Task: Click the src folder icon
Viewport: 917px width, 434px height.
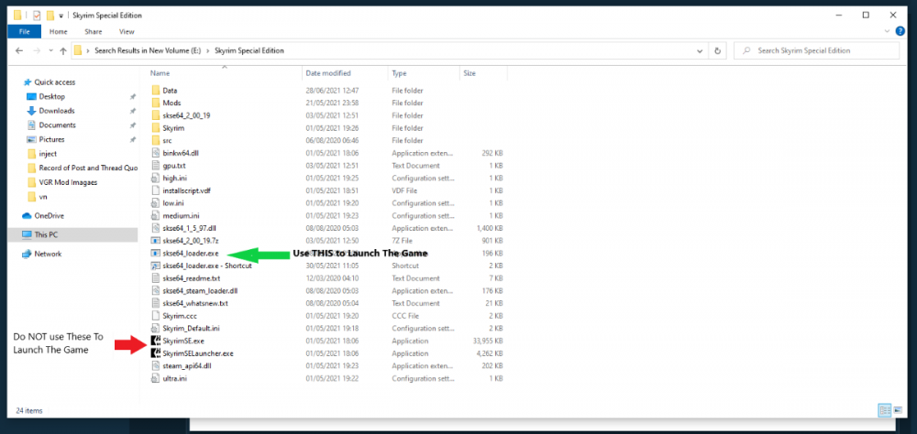Action: 155,141
